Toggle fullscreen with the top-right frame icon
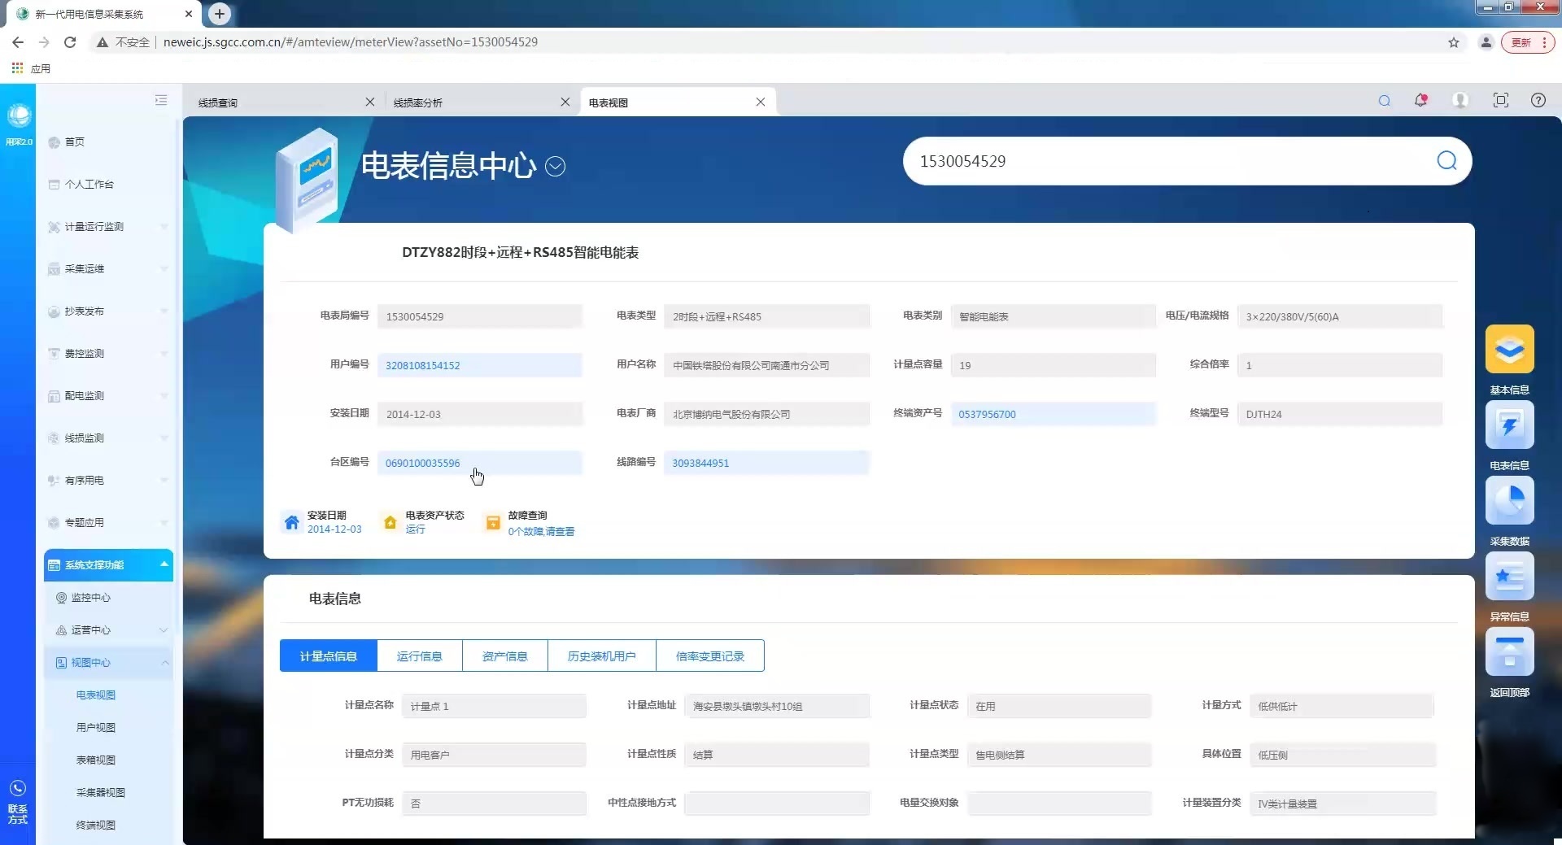The width and height of the screenshot is (1562, 845). [1500, 101]
